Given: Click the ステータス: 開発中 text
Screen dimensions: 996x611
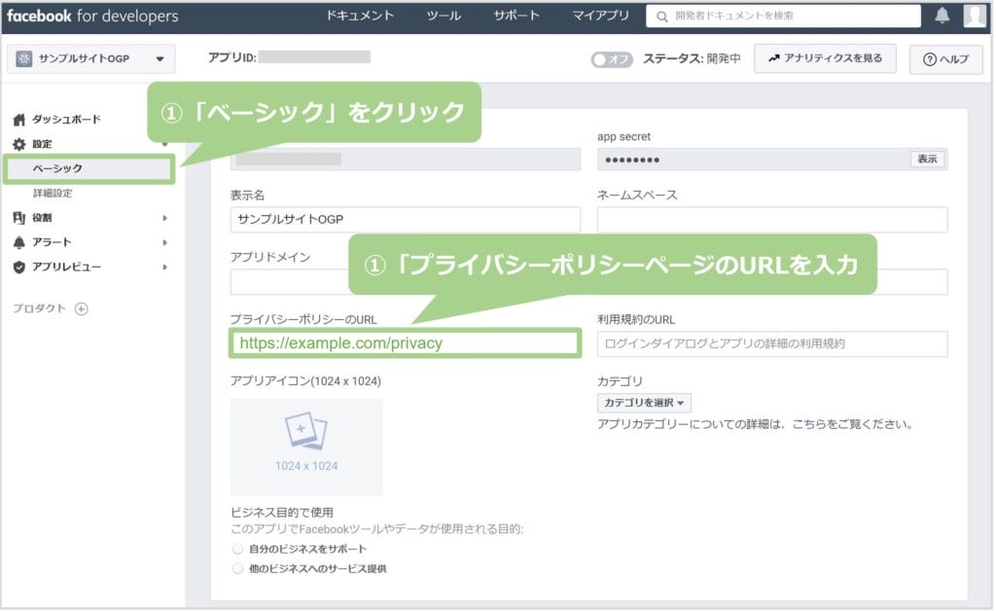Looking at the screenshot, I should [692, 59].
